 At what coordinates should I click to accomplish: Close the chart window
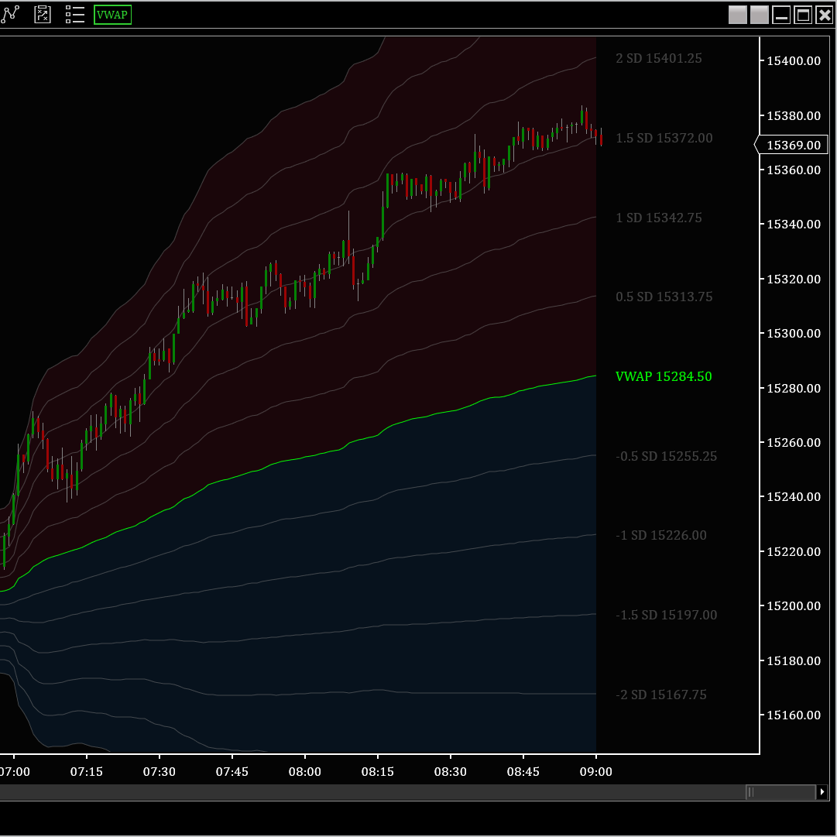coord(825,15)
